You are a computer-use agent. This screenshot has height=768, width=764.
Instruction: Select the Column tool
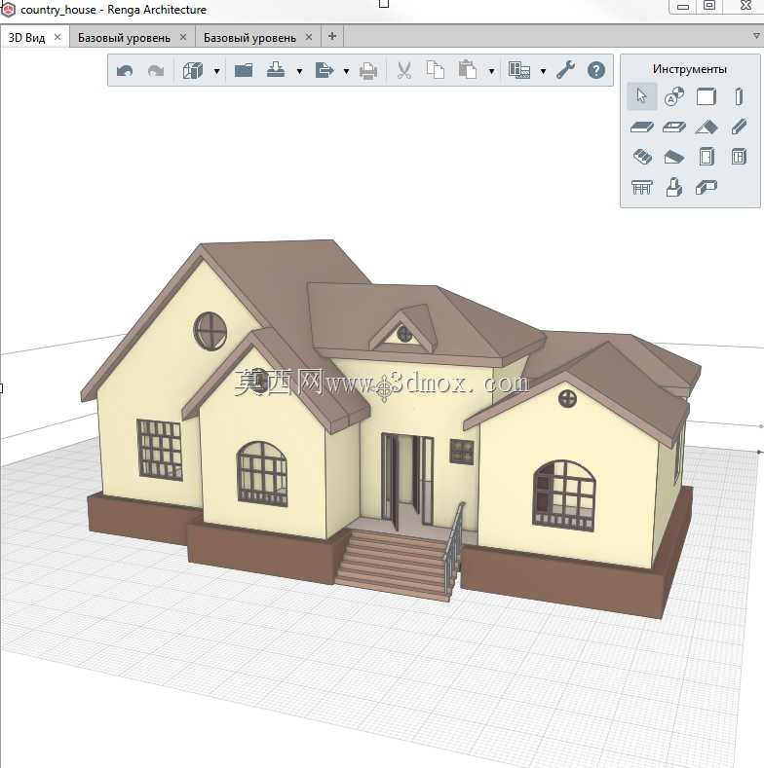pyautogui.click(x=739, y=96)
